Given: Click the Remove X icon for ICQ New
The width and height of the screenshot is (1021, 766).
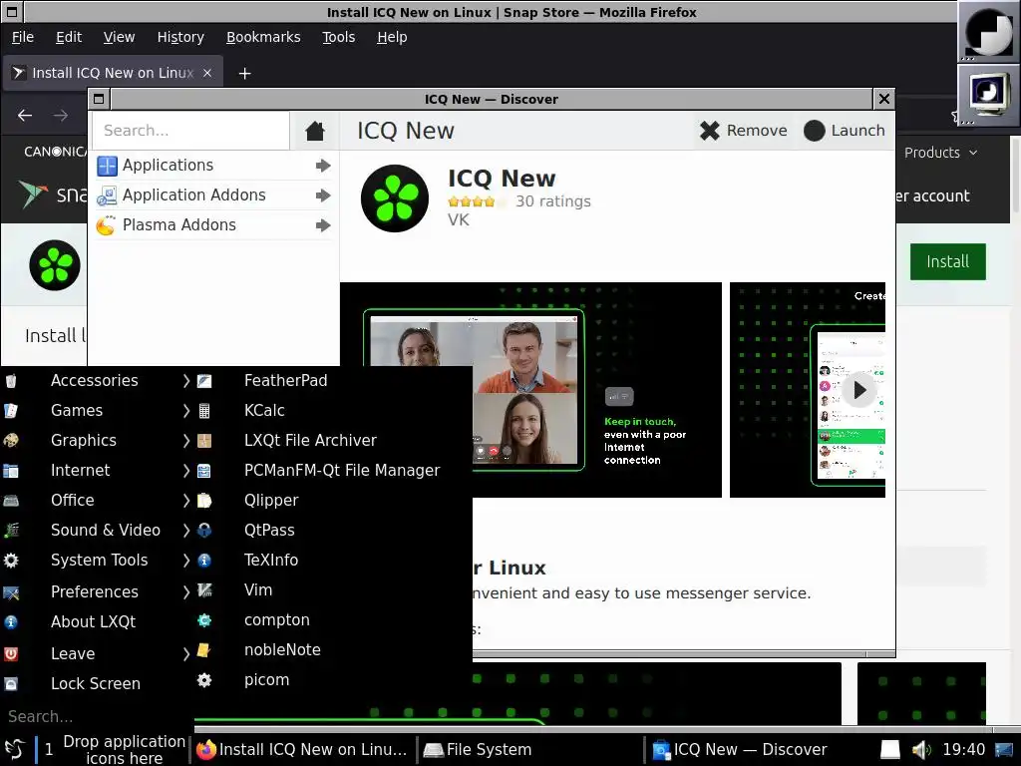Looking at the screenshot, I should pos(710,131).
